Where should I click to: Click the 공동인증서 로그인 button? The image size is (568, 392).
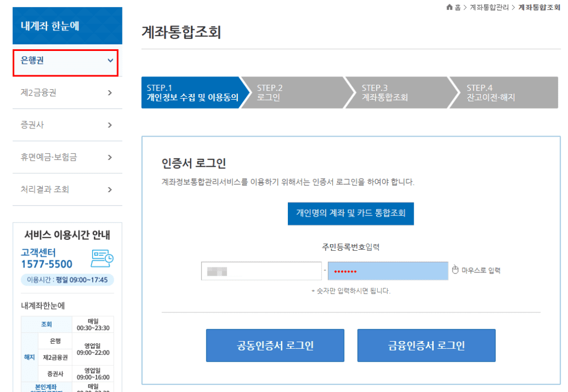click(275, 345)
